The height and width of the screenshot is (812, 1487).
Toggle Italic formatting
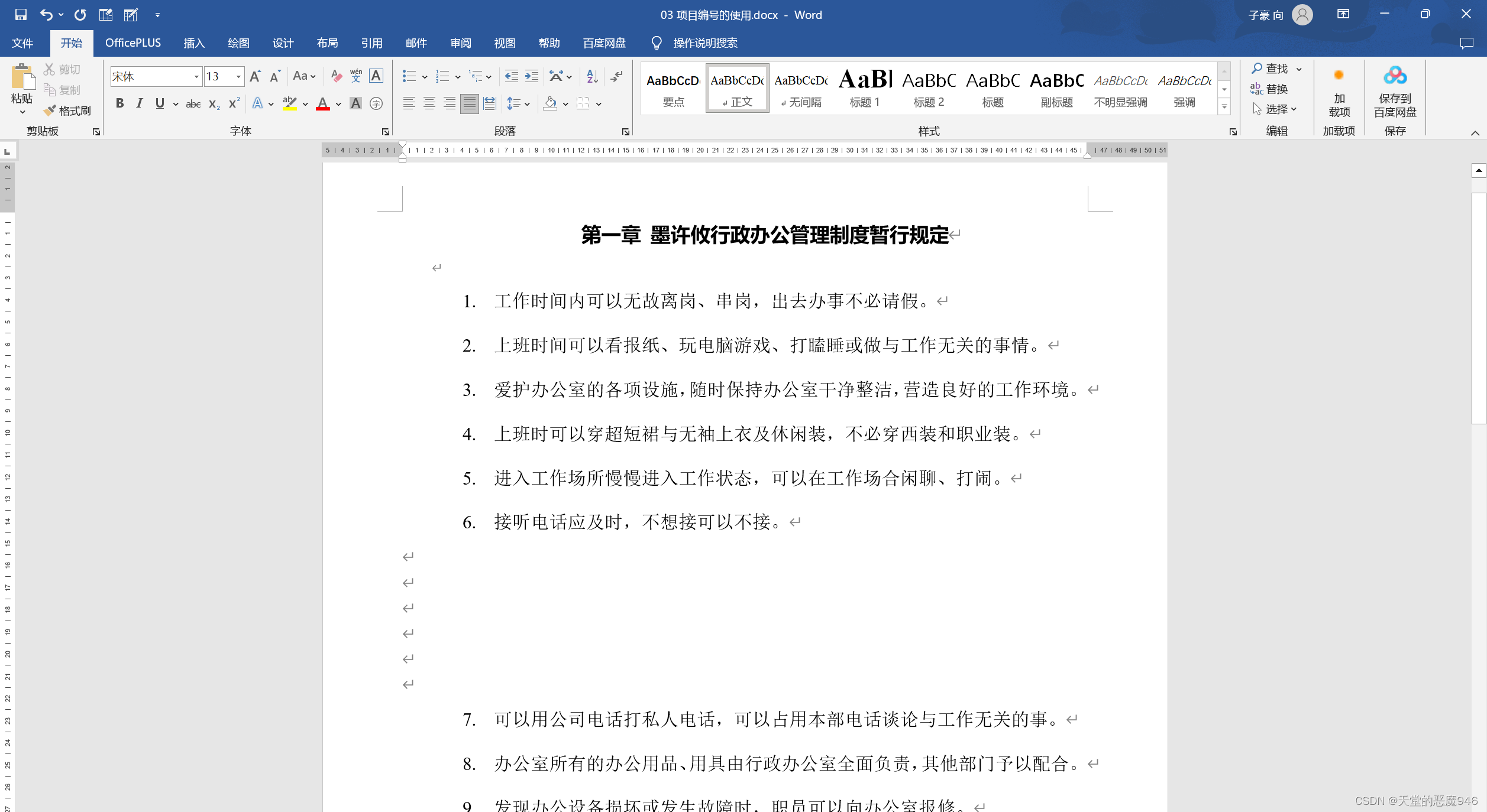(x=140, y=104)
